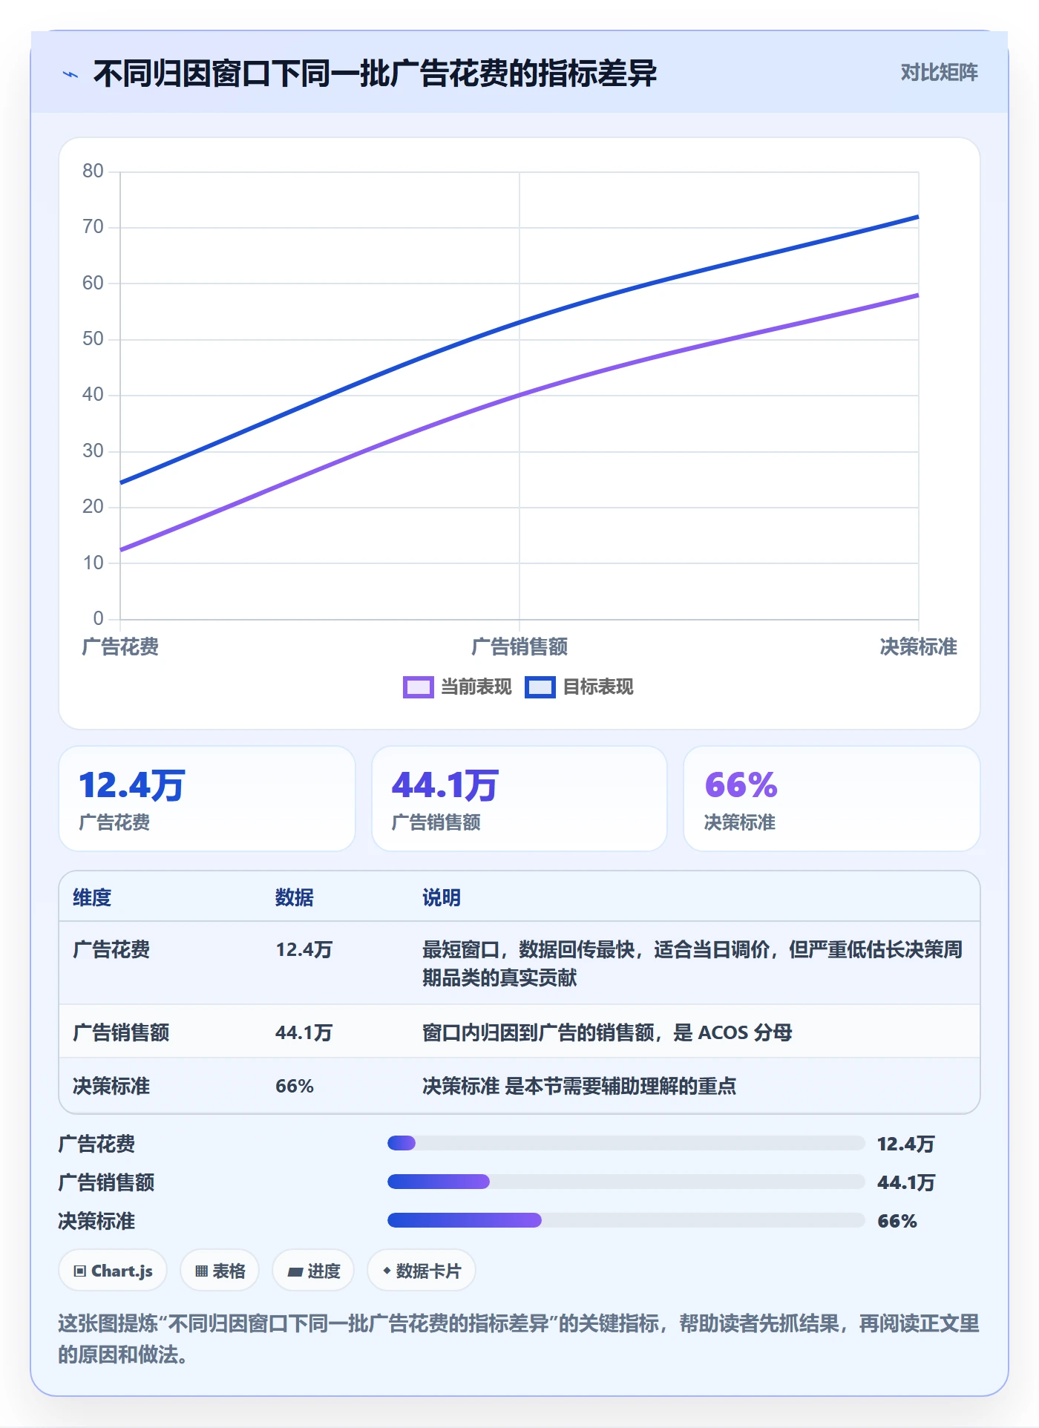Click the Chart.js chip

pos(113,1271)
